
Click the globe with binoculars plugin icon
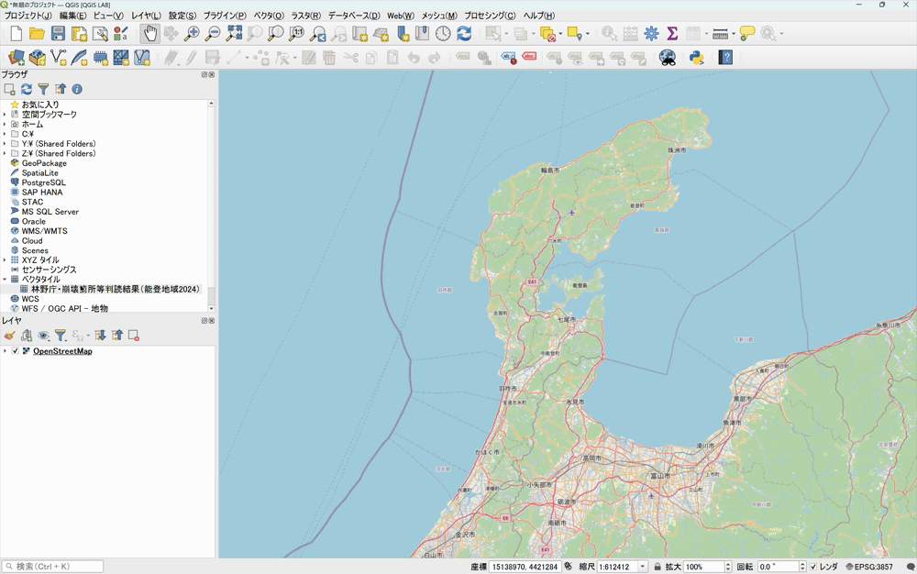point(668,57)
